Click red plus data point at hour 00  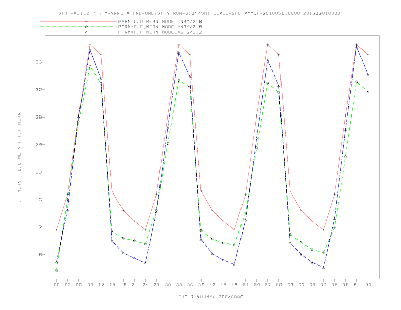[57, 230]
